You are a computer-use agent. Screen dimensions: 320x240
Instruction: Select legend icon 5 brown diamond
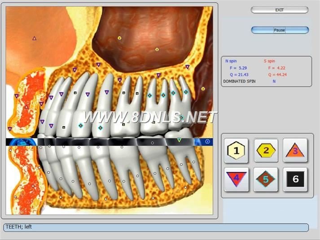point(266,179)
